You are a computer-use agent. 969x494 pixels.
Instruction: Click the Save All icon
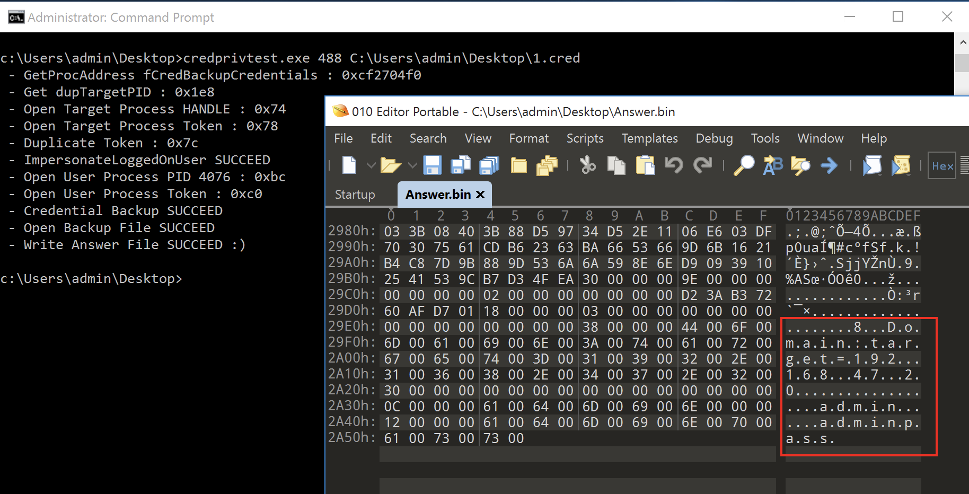489,165
